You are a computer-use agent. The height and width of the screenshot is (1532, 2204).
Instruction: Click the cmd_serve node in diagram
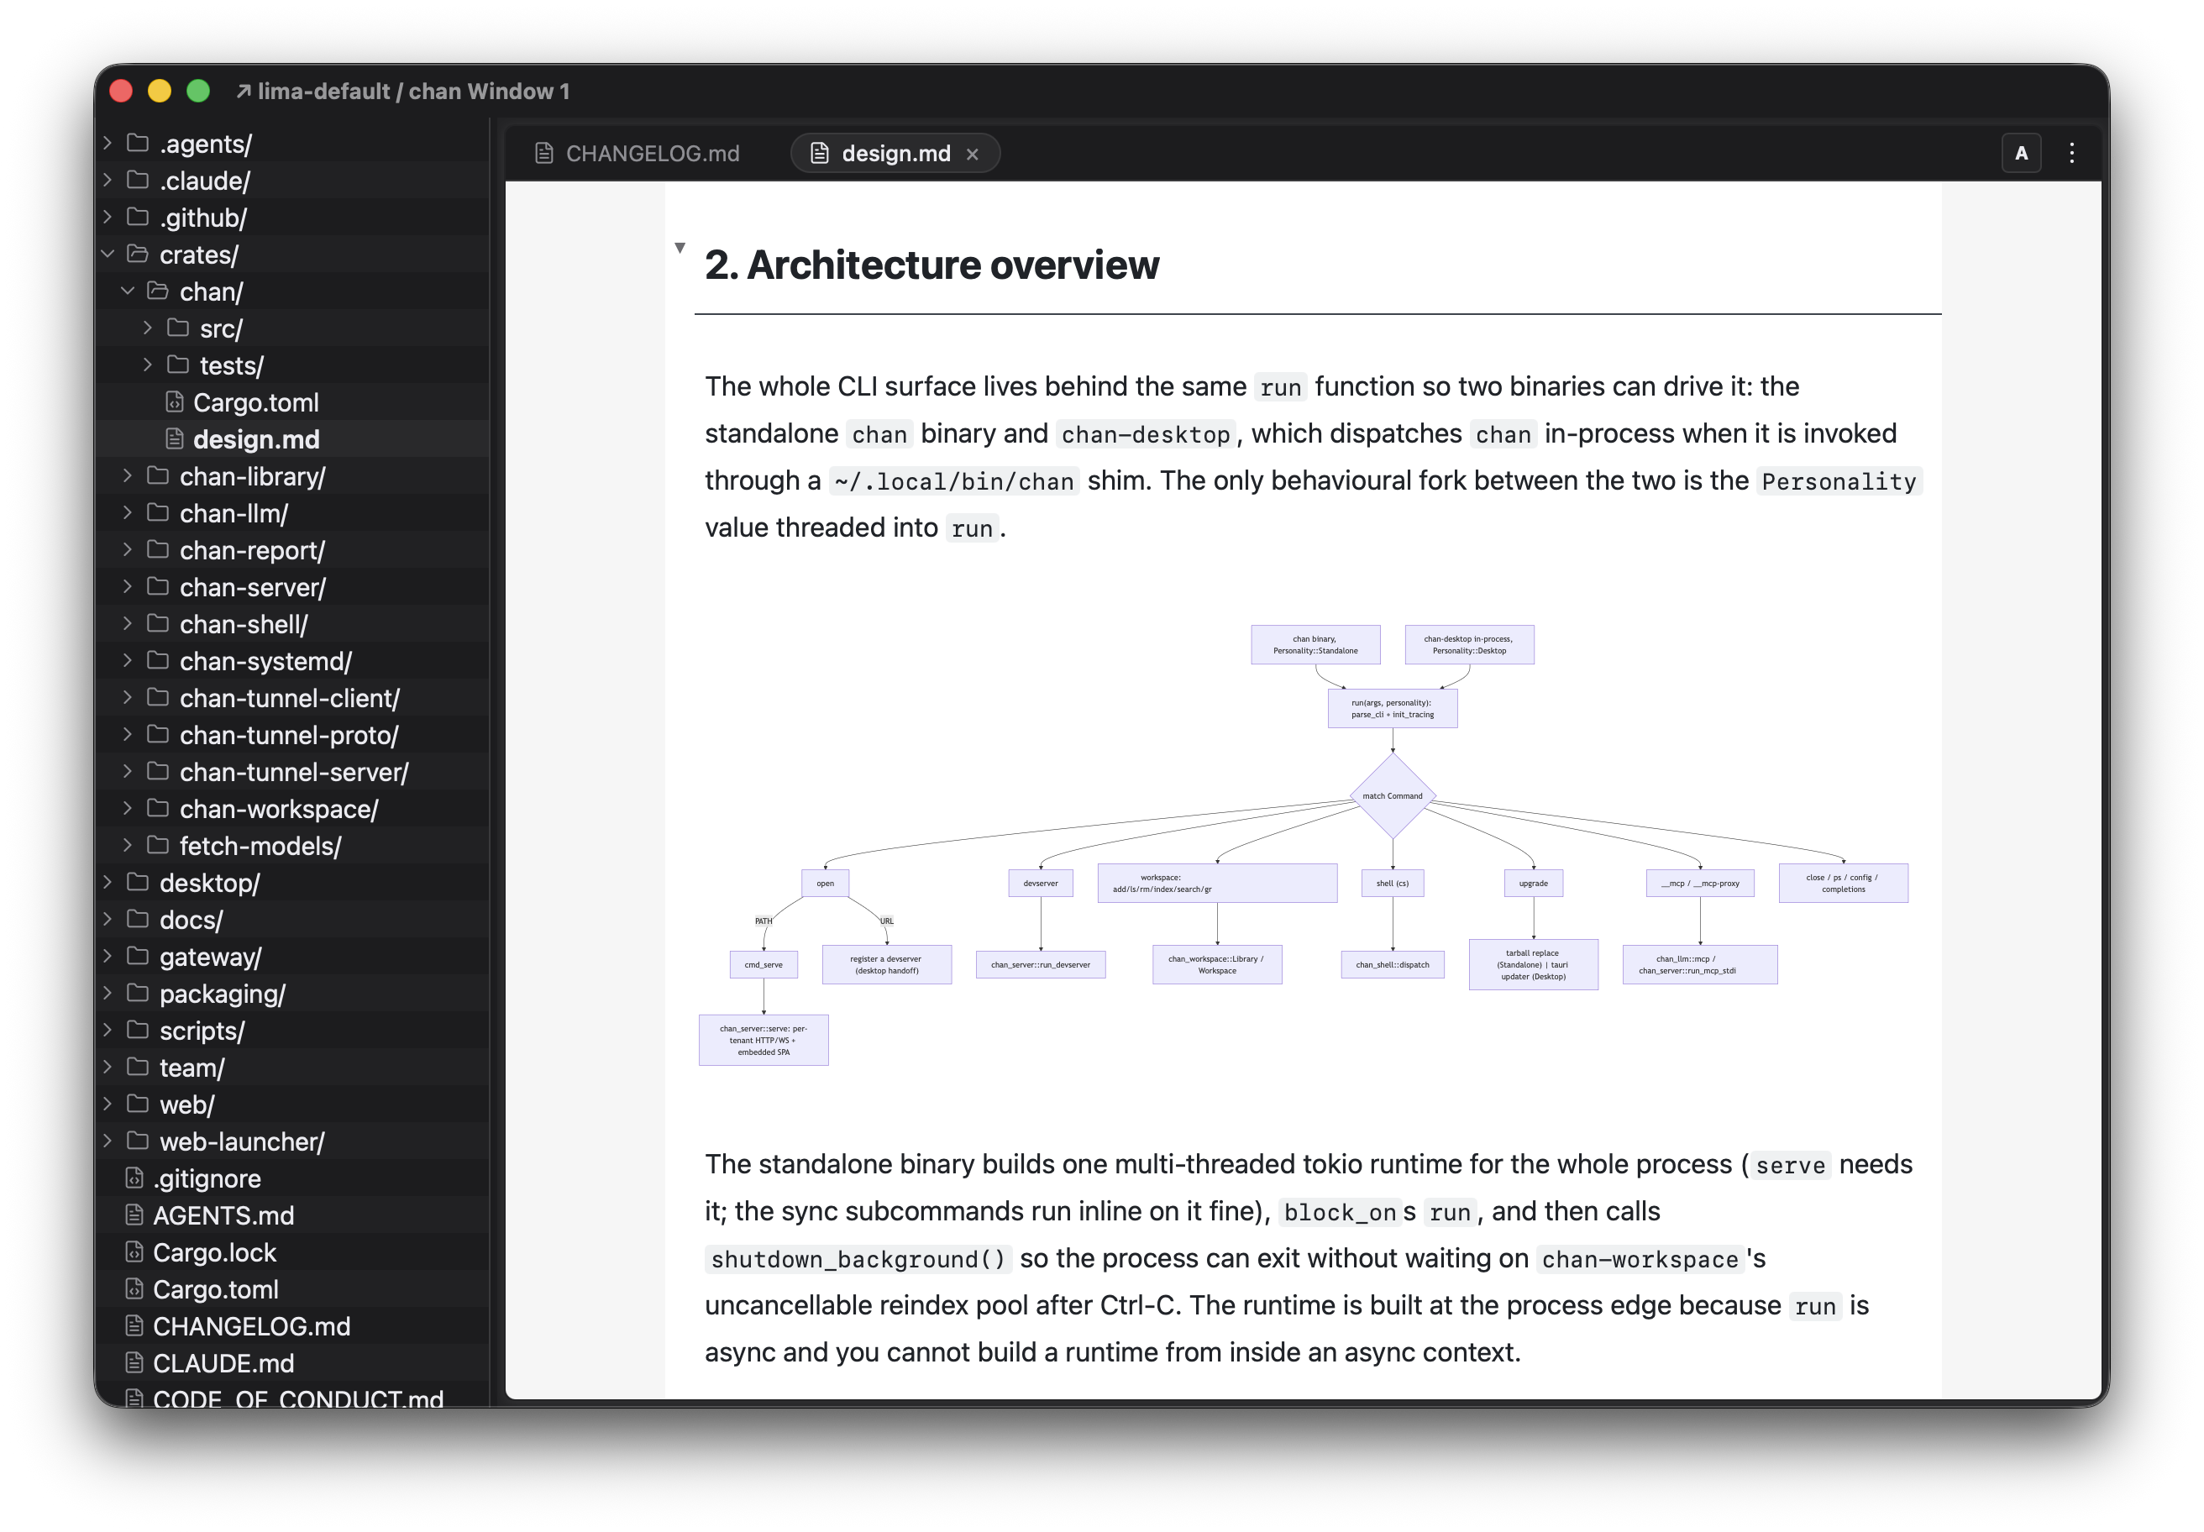tap(764, 965)
